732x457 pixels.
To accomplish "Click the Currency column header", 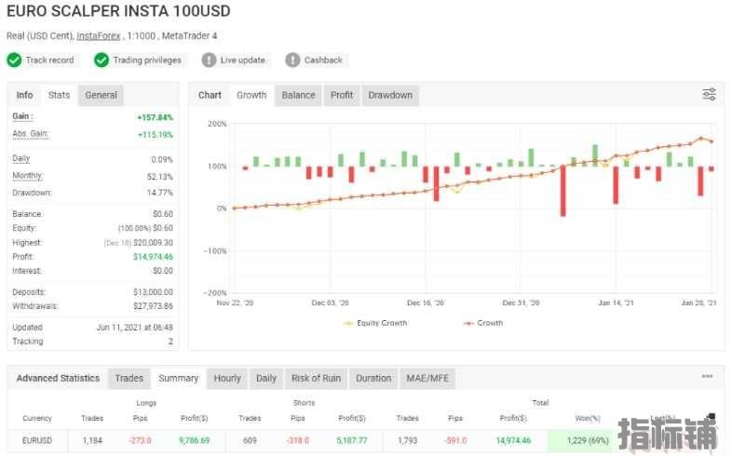I will 37,418.
